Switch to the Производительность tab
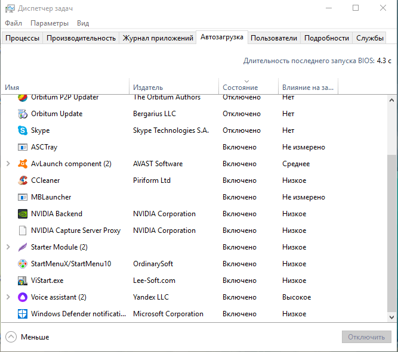This screenshot has height=352, width=398. (81, 38)
